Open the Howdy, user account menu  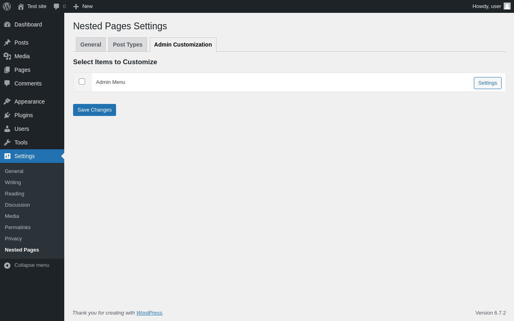click(x=487, y=6)
